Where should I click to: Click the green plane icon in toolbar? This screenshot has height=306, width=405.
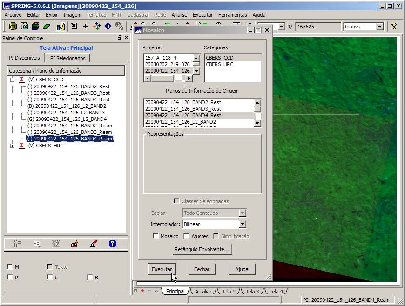pos(47,27)
